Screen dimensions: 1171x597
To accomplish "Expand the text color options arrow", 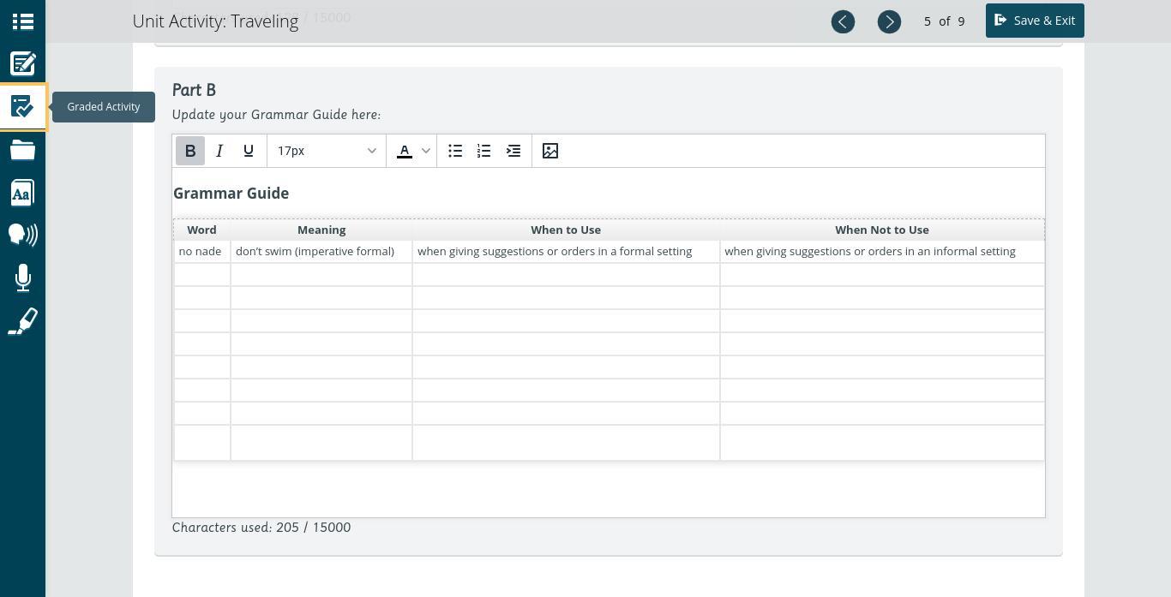I will tap(426, 151).
